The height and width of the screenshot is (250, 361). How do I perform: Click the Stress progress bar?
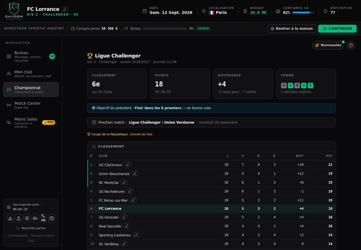coord(165,29)
